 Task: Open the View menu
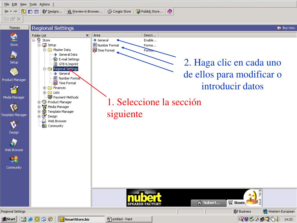(23, 4)
